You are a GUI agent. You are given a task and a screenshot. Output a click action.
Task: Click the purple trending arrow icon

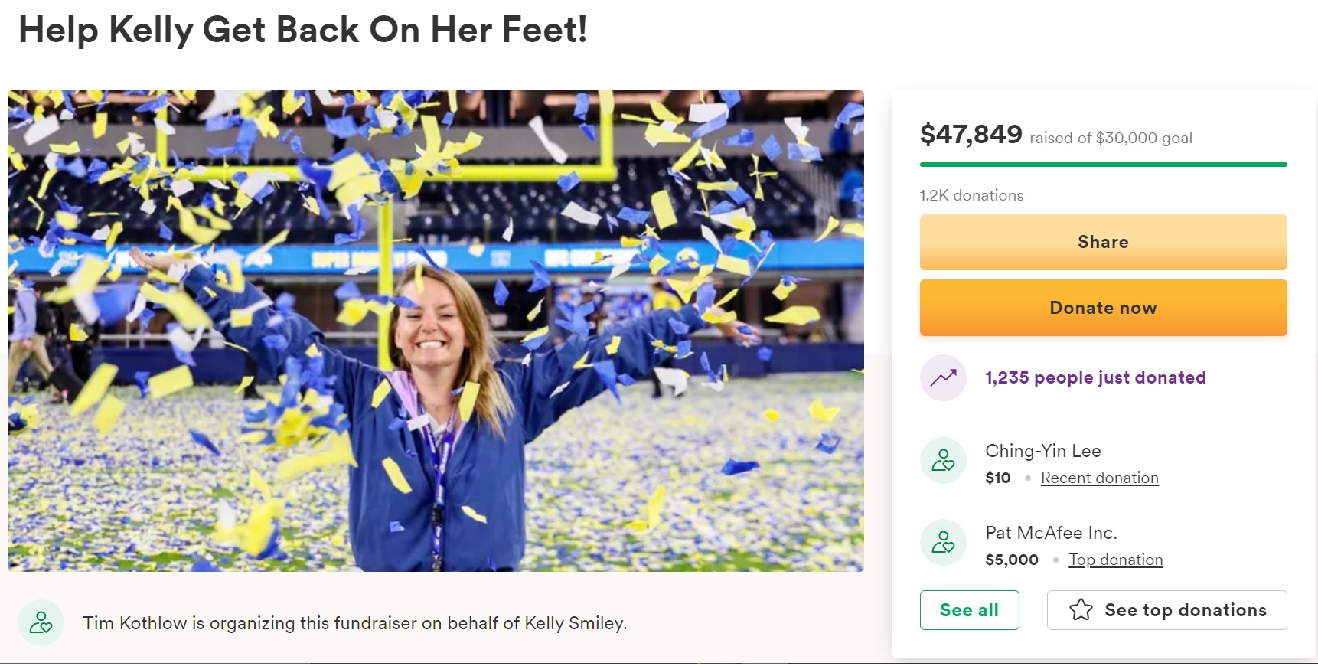(943, 377)
